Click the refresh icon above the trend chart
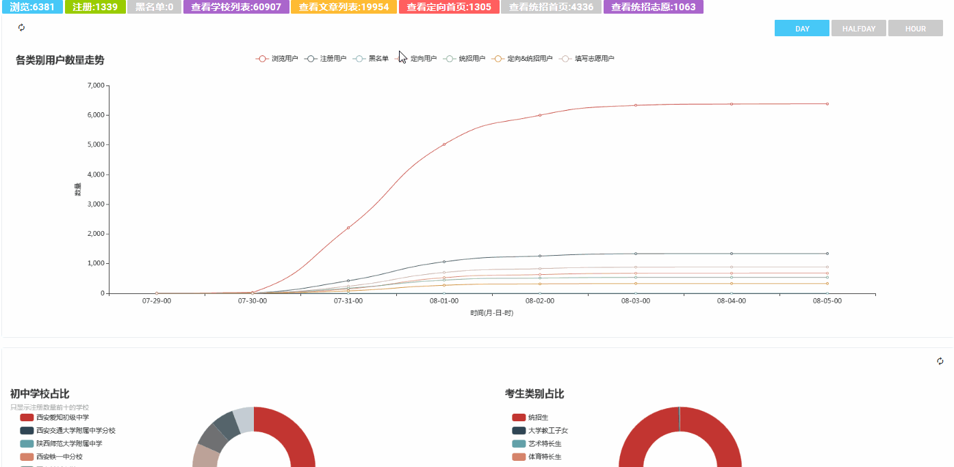 click(x=21, y=27)
